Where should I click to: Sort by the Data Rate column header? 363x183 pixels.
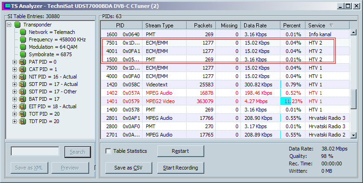click(x=260, y=26)
